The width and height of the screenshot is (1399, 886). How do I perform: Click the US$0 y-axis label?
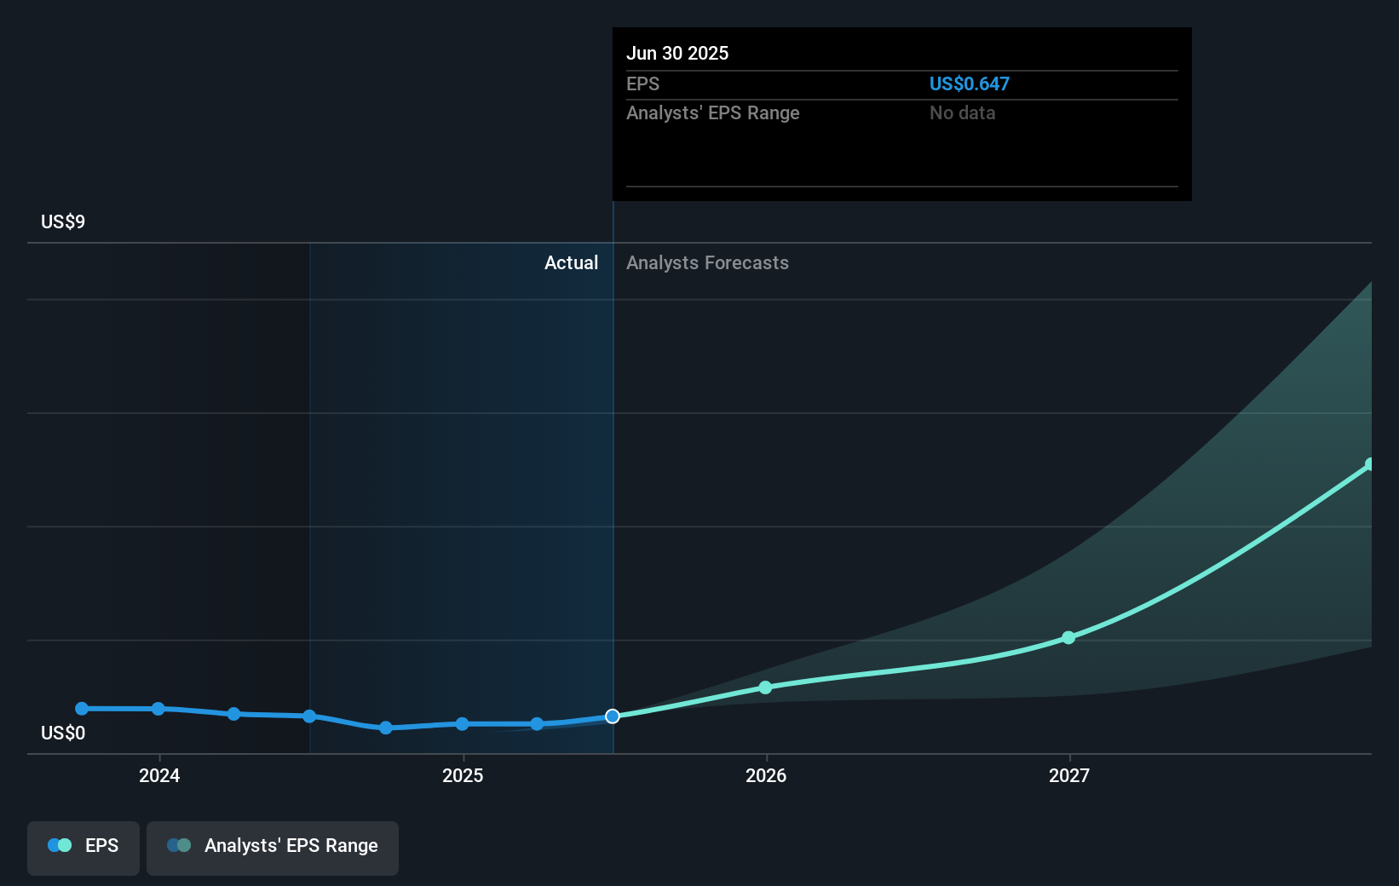pos(63,733)
